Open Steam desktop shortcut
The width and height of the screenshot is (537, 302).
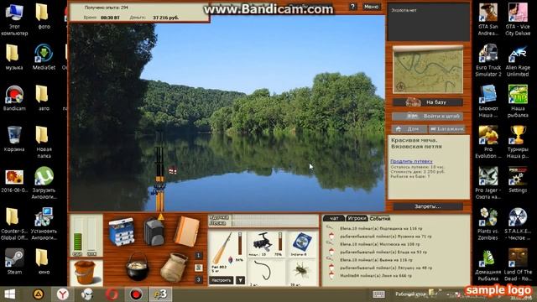(x=14, y=262)
